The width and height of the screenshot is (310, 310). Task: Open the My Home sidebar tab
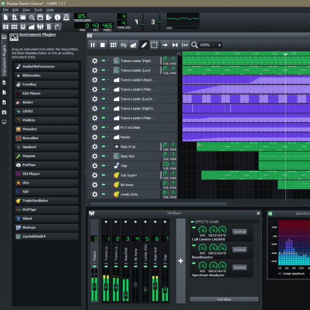pyautogui.click(x=4, y=112)
